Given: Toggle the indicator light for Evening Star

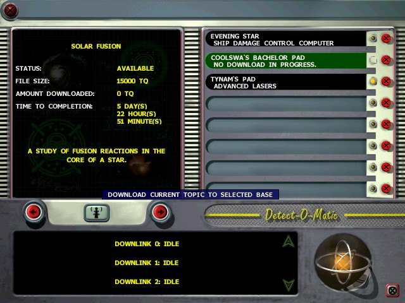Looking at the screenshot, I should tap(373, 39).
